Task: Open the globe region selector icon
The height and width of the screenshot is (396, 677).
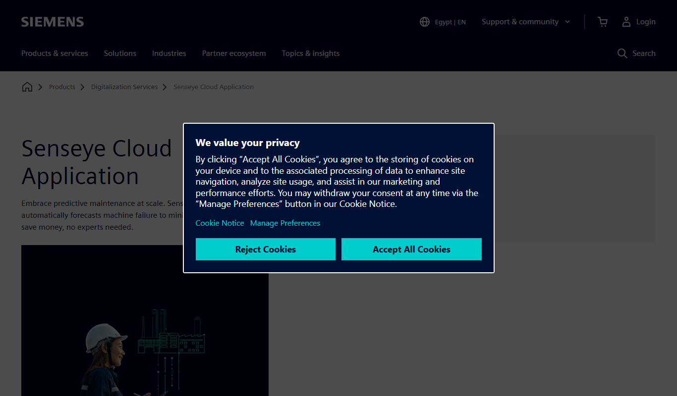Action: 425,22
